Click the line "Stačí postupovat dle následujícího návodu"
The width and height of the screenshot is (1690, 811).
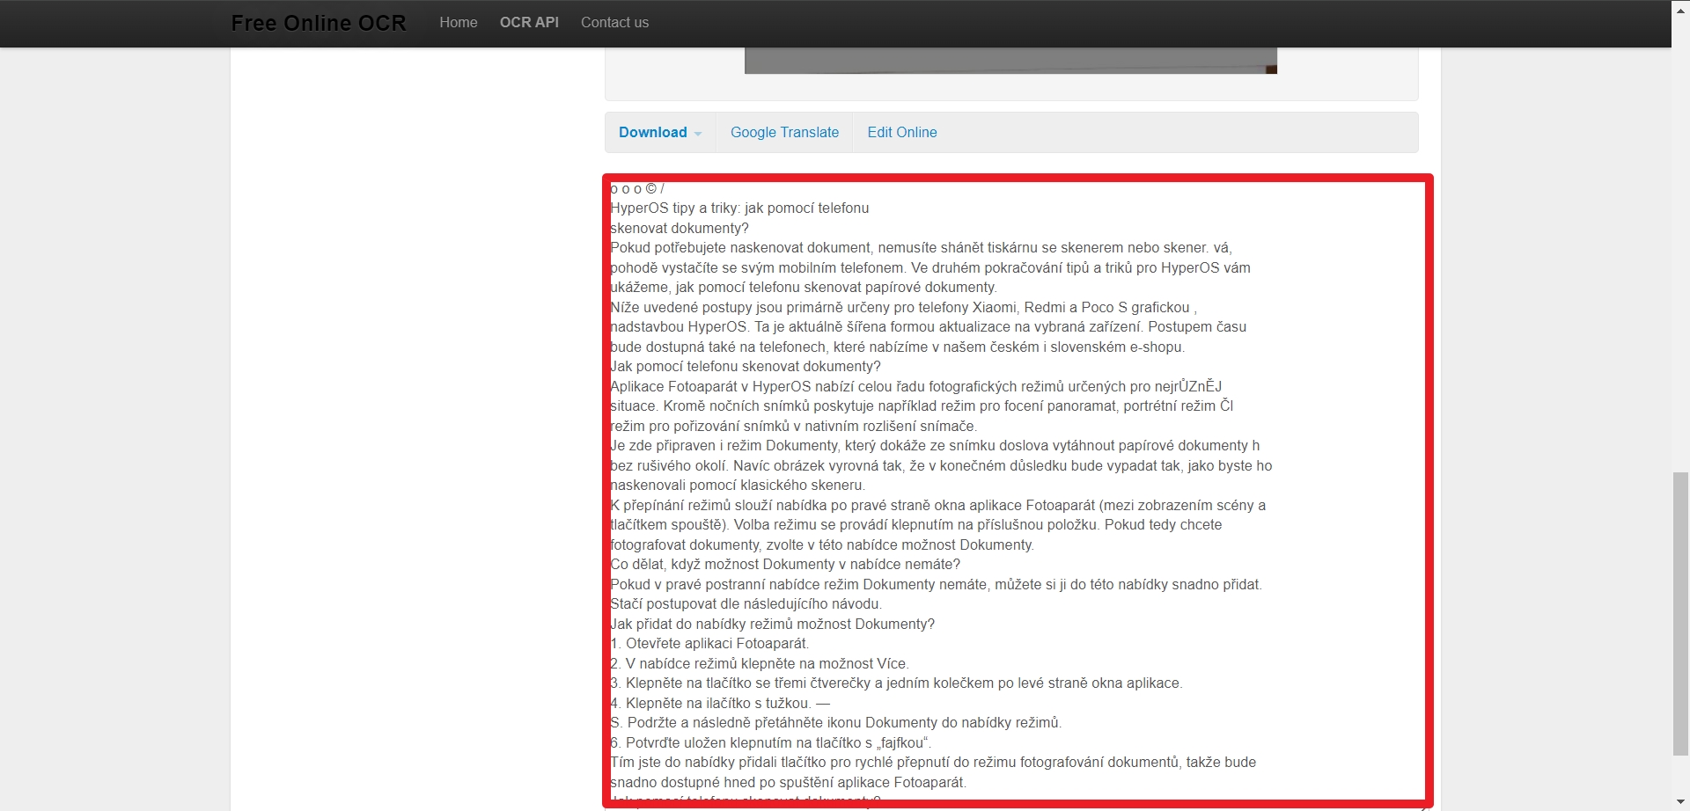pos(746,604)
